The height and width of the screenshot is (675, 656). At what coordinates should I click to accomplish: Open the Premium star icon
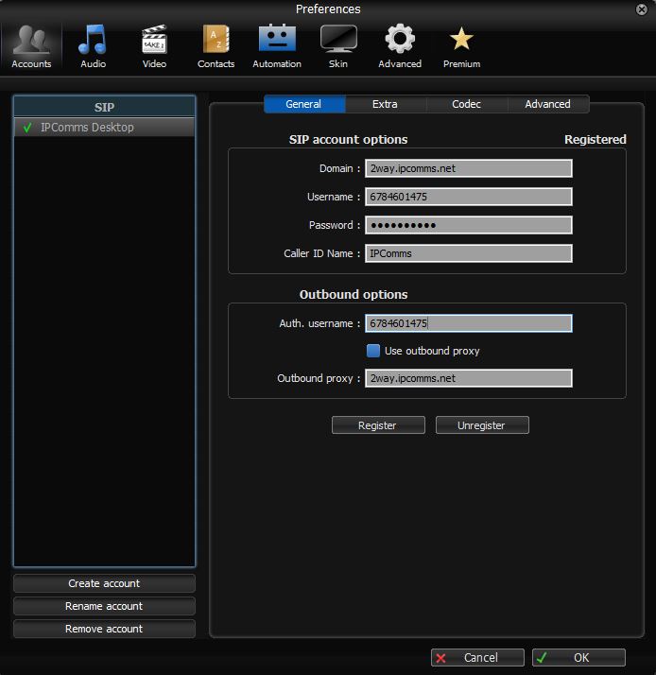[x=461, y=45]
